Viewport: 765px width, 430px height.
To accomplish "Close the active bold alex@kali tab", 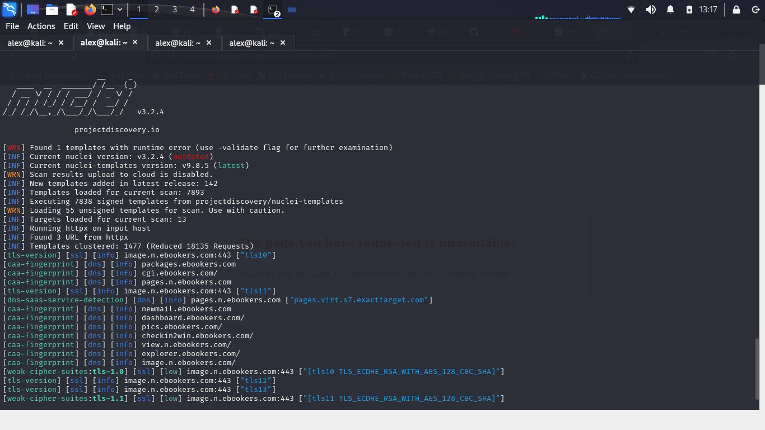I will [x=135, y=42].
